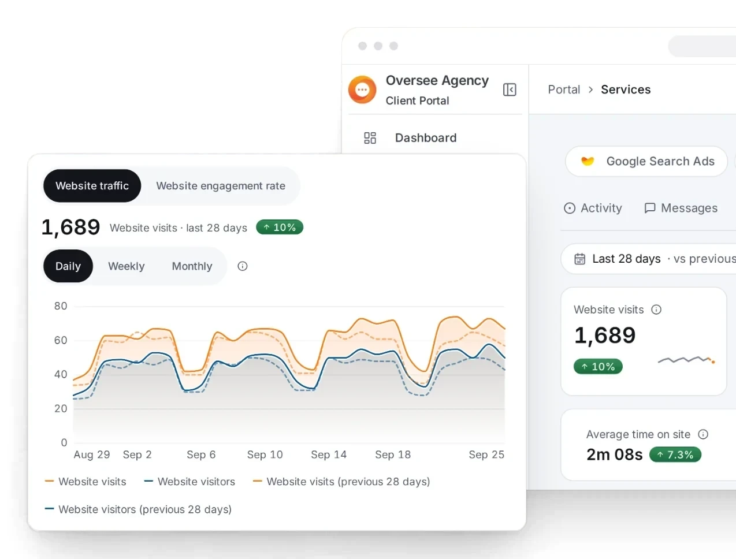736x559 pixels.
Task: Switch to the Messages tab
Action: point(681,208)
